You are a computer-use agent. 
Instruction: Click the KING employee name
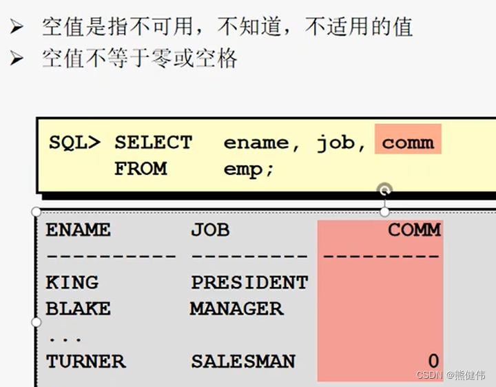[72, 282]
